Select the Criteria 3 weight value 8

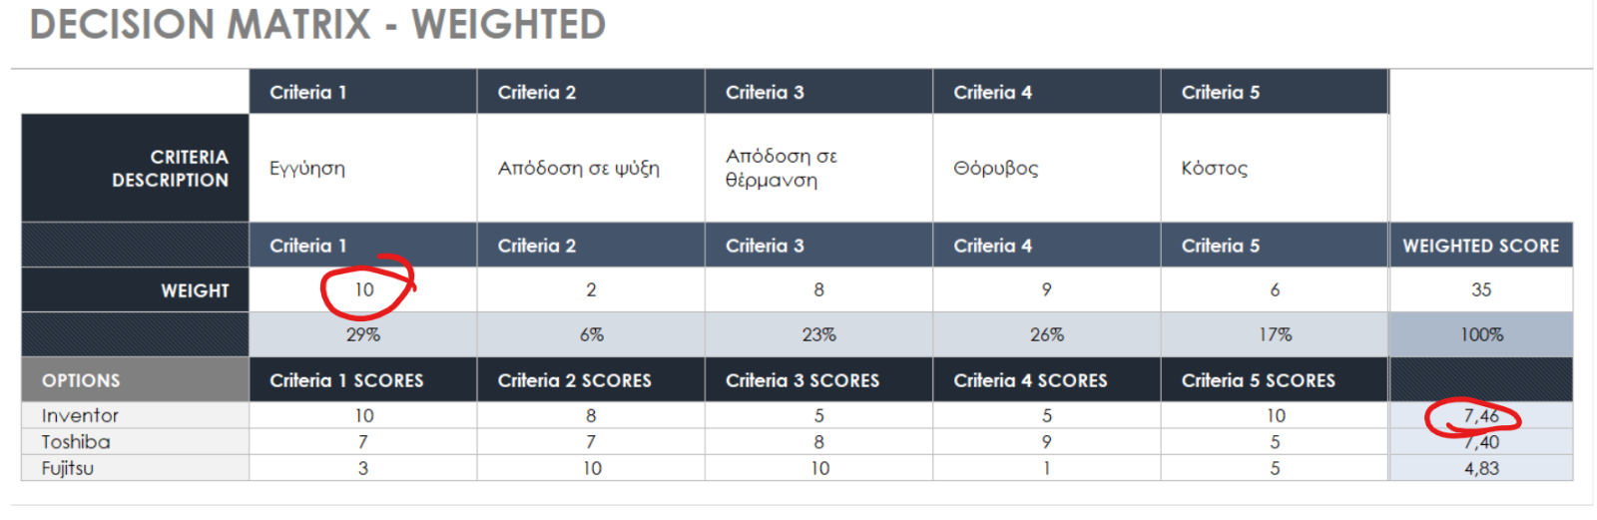click(x=818, y=289)
